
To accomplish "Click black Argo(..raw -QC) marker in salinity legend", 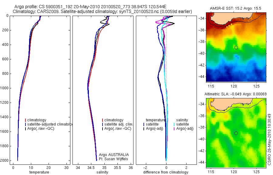I will [103, 129].
